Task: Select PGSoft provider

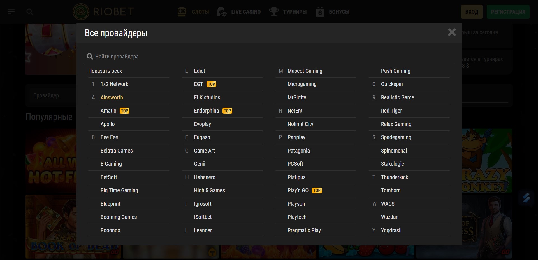Action: 295,164
